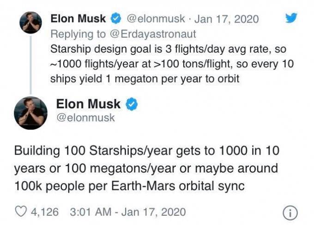Image resolution: width=314 pixels, height=225 pixels.
Task: Click the phrase 100k people per Earth-Mars orbital sync
Action: [x=129, y=186]
